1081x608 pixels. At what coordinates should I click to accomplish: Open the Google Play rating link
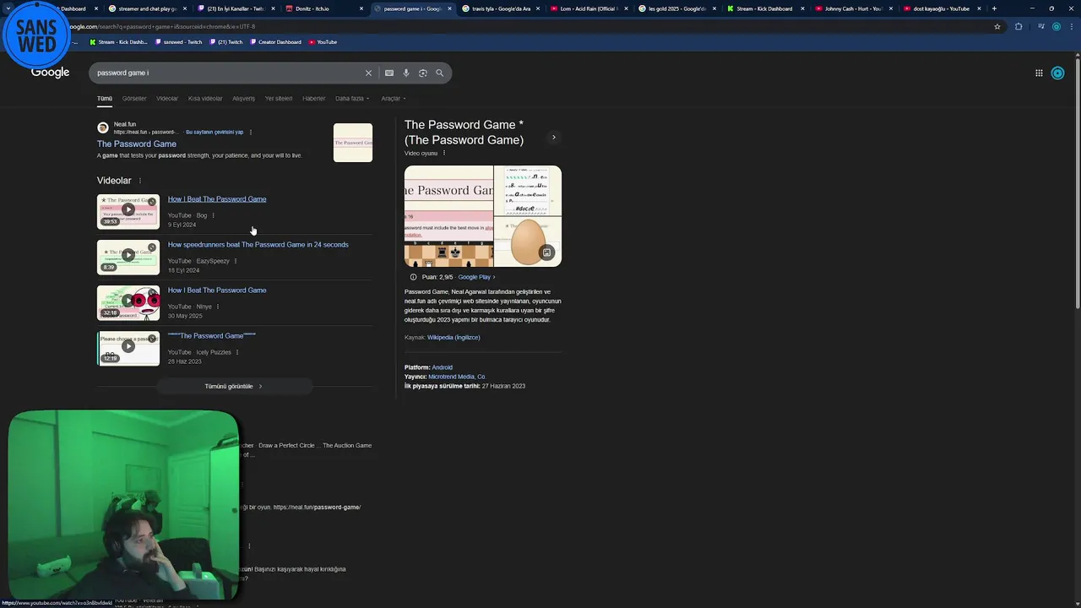point(476,277)
